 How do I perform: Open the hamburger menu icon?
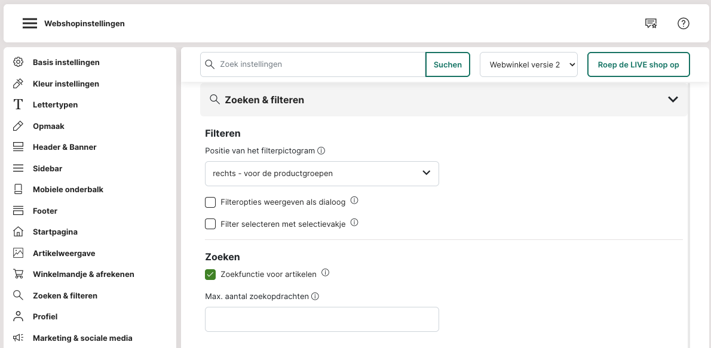[x=30, y=24]
